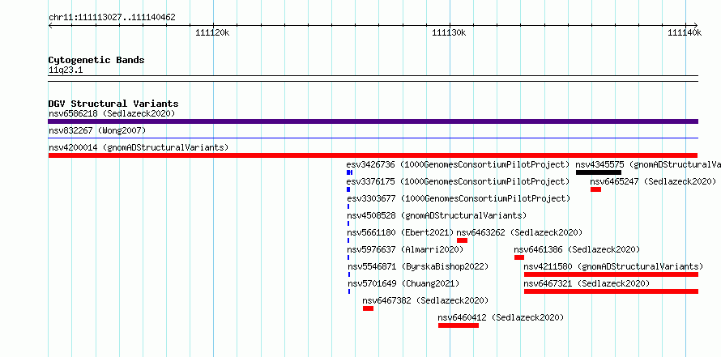721x357 pixels.
Task: Select the blue esv3376175 marker
Action: point(348,189)
